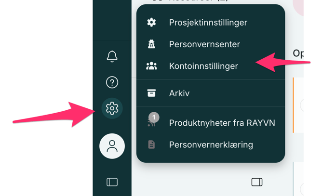Click the archive box icon beside Arkiv
Viewport: 323px width, 196px height.
click(151, 93)
